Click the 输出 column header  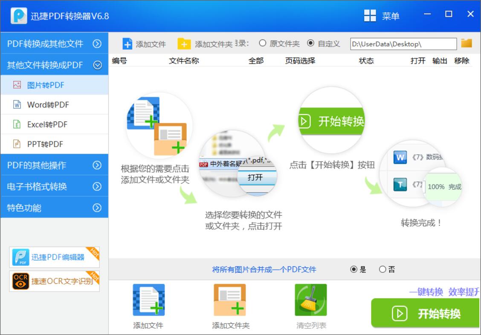(x=440, y=61)
